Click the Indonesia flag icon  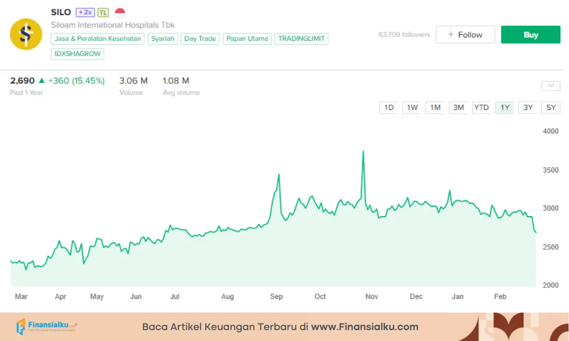(120, 13)
